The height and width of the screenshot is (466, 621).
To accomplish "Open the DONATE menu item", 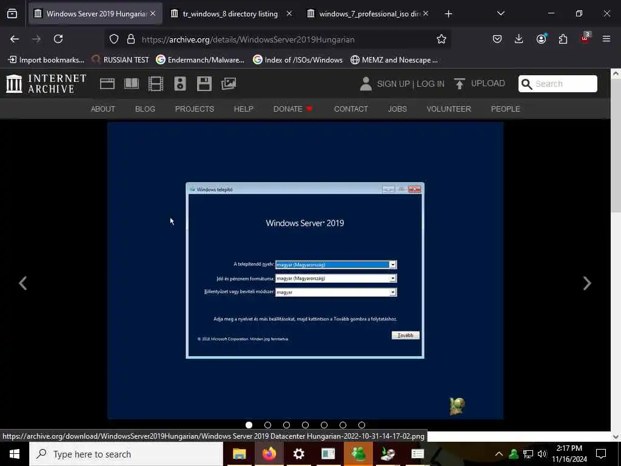I will pyautogui.click(x=293, y=109).
